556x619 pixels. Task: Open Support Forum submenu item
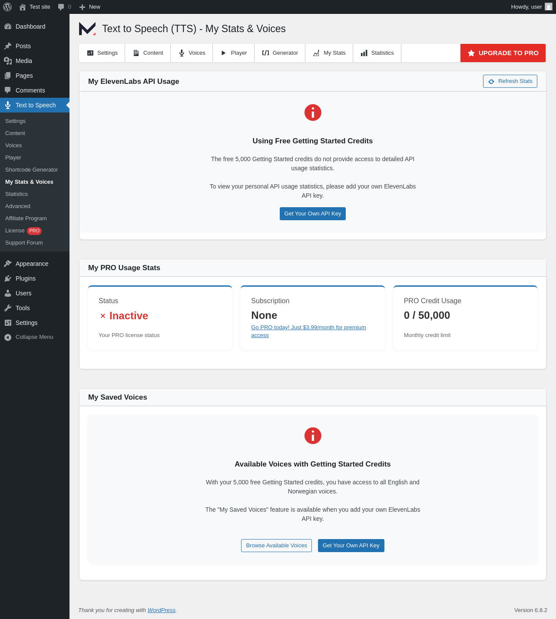coord(35,243)
